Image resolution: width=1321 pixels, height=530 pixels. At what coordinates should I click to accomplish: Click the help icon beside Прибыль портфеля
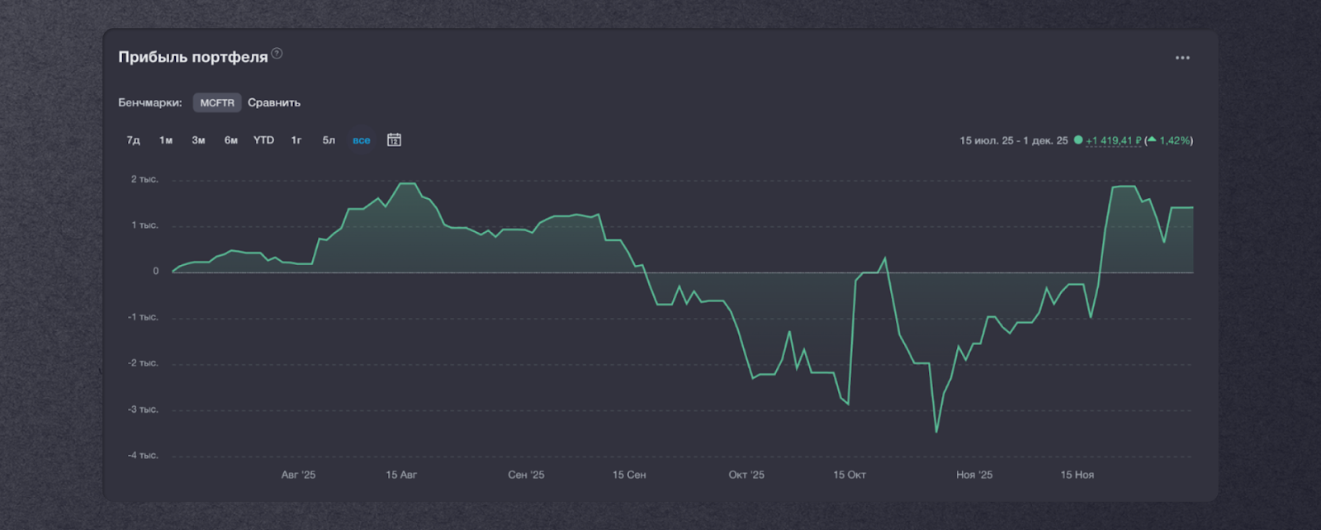pyautogui.click(x=277, y=54)
